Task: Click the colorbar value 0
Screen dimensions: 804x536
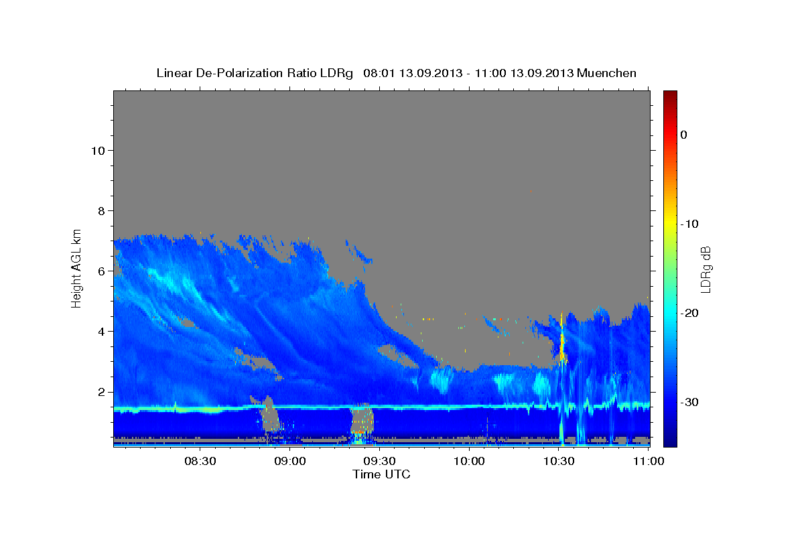Action: pos(683,135)
